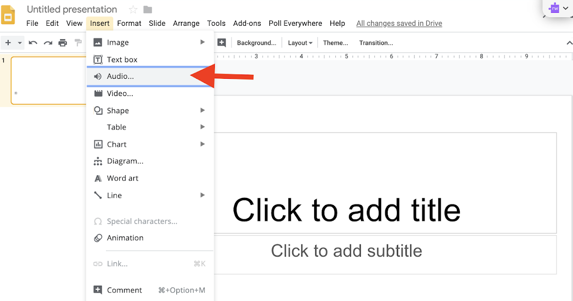Screen dimensions: 573x301
Task: Expand the Table submenu
Action: point(117,127)
